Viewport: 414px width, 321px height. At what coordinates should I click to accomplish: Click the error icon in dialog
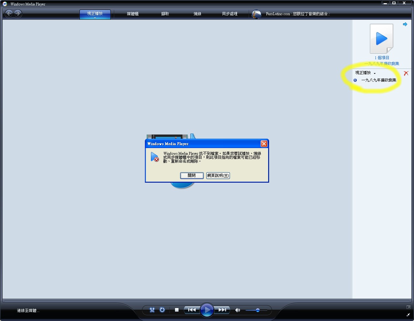point(155,157)
